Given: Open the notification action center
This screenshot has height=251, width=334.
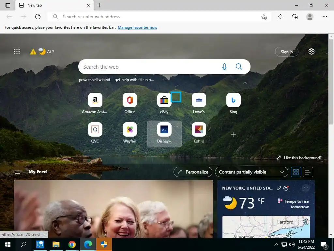Looking at the screenshot, I should pyautogui.click(x=324, y=244).
